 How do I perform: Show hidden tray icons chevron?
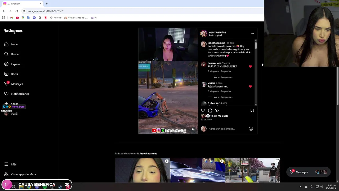300,187
